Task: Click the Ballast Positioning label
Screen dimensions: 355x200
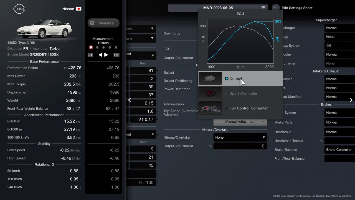Action: coord(178,81)
